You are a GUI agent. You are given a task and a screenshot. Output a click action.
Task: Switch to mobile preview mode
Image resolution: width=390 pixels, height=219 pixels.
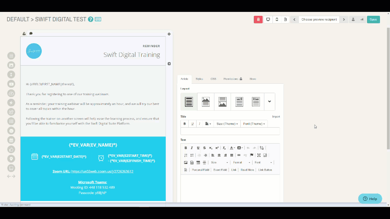[x=277, y=19]
